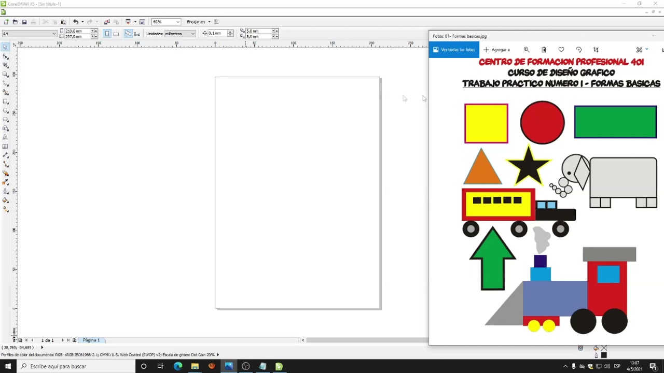Click the page height 297,0 mm field
664x373 pixels.
pos(77,36)
